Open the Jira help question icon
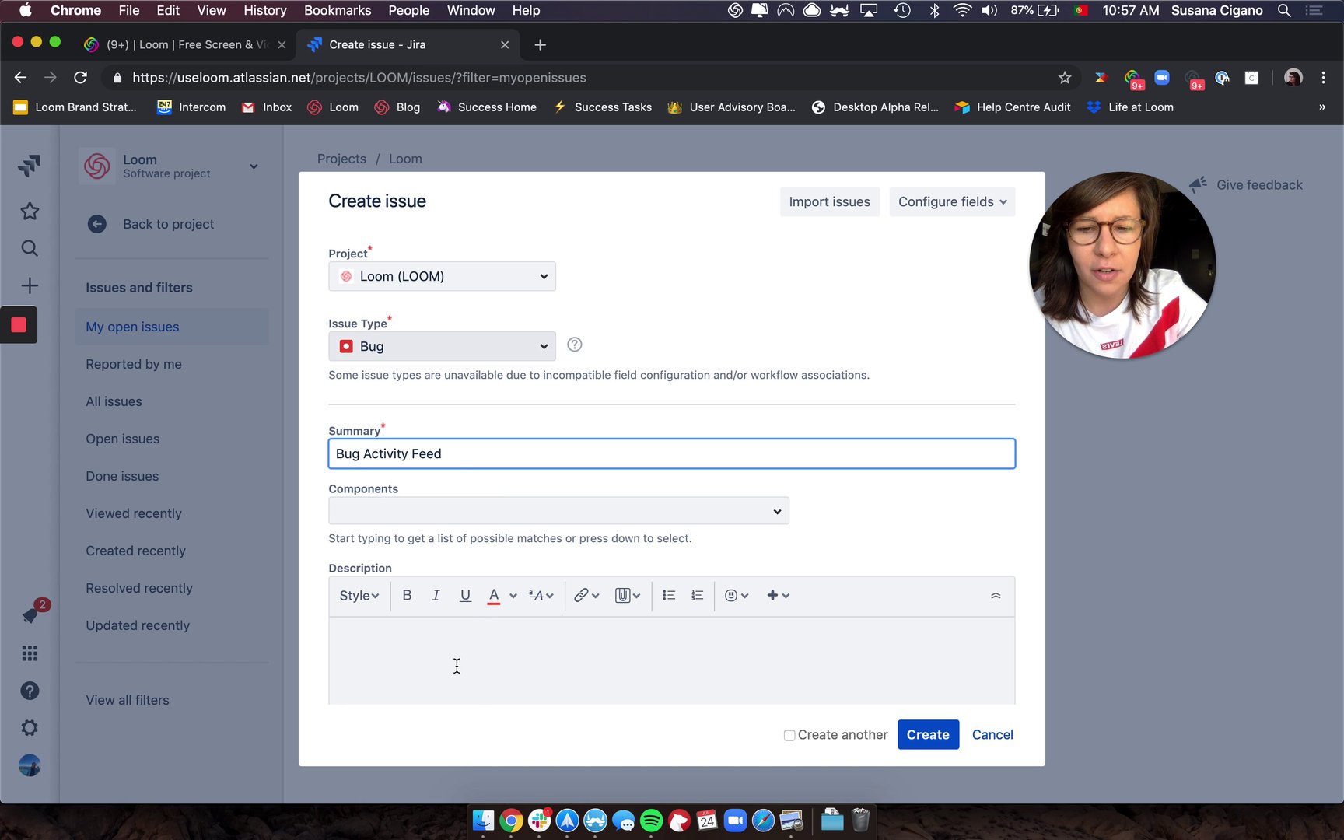This screenshot has height=840, width=1344. (x=30, y=691)
